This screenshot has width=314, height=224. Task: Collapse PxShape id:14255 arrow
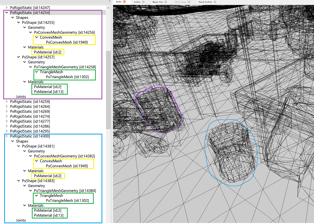coord(19,22)
